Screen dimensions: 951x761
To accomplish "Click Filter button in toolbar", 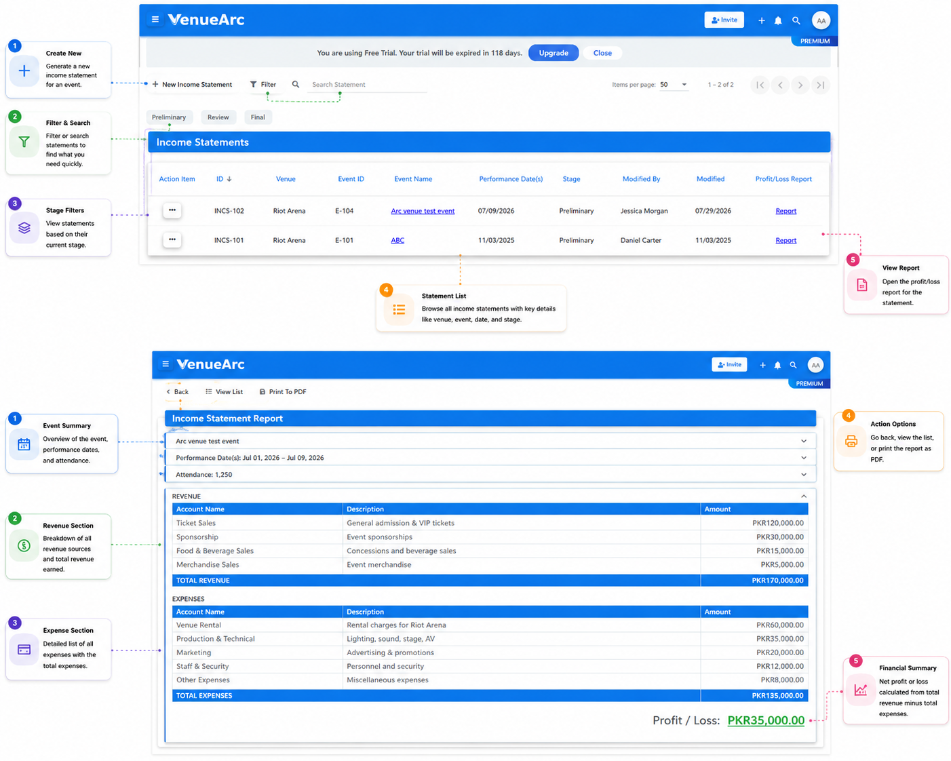I will pyautogui.click(x=263, y=85).
